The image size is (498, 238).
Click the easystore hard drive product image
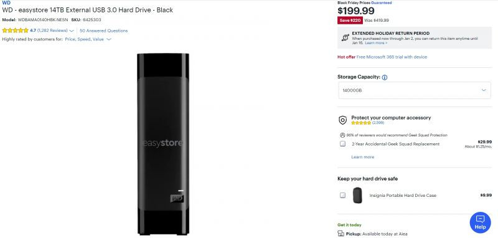tap(163, 144)
